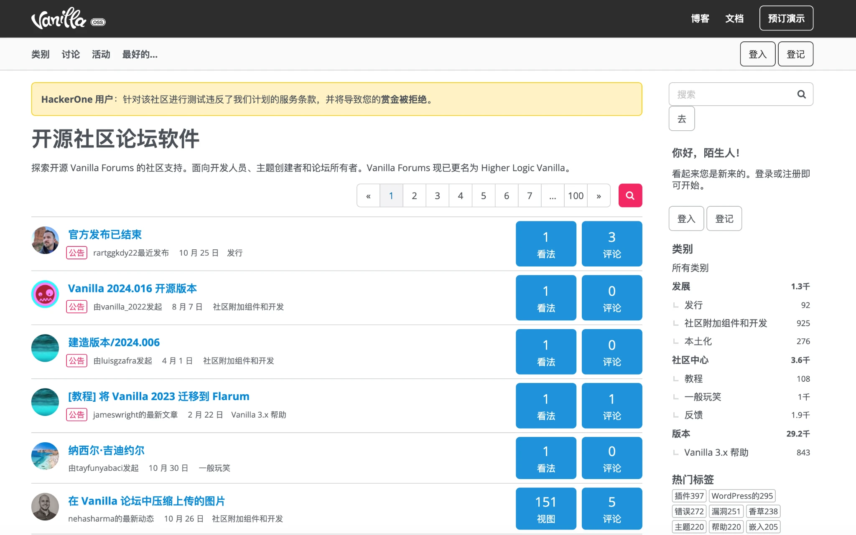Open the 讨论 navigation tab
The width and height of the screenshot is (856, 535).
71,54
